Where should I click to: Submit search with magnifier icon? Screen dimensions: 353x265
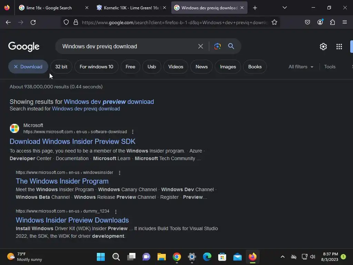[231, 46]
